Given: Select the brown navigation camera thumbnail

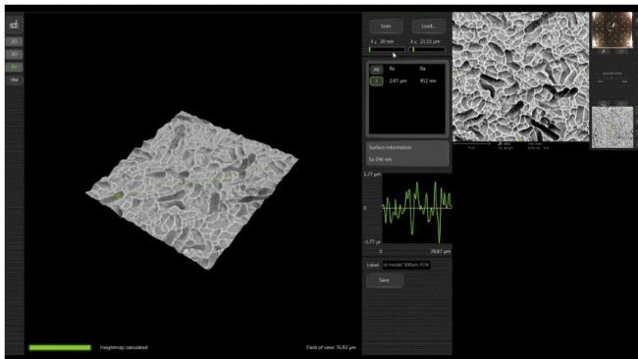Looking at the screenshot, I should (611, 30).
